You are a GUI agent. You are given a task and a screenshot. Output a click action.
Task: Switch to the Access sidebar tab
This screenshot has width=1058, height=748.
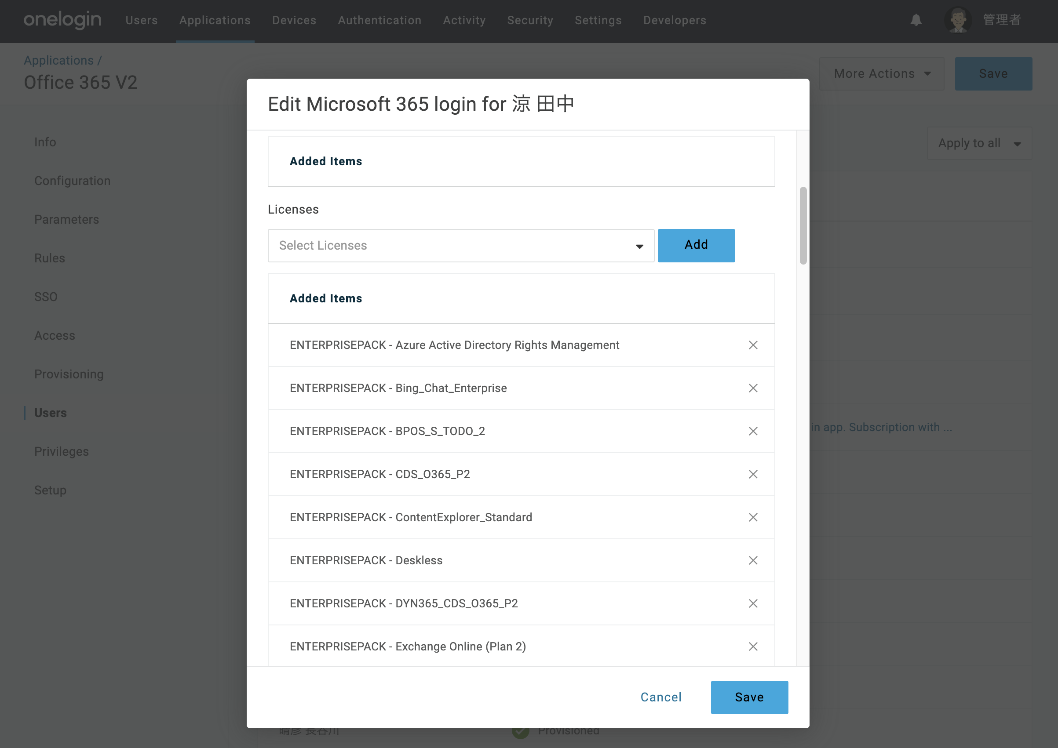pos(55,335)
